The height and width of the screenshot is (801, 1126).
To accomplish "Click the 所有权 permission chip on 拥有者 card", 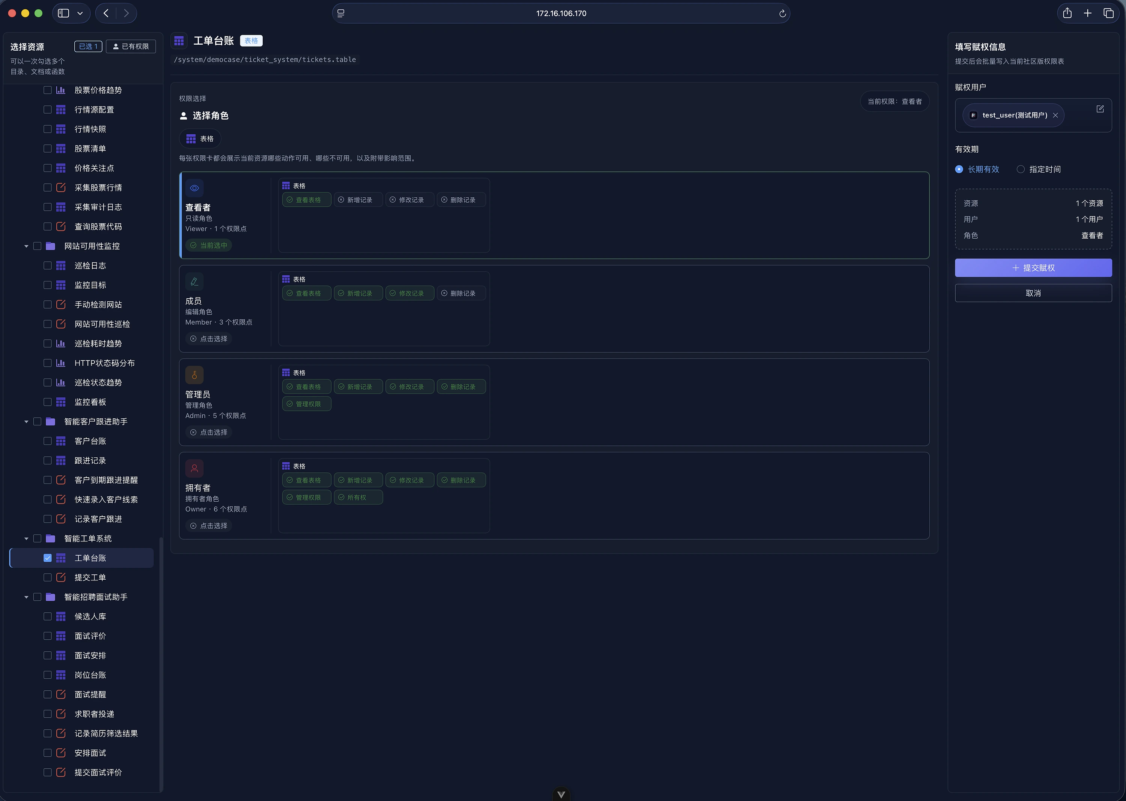I will tap(358, 497).
